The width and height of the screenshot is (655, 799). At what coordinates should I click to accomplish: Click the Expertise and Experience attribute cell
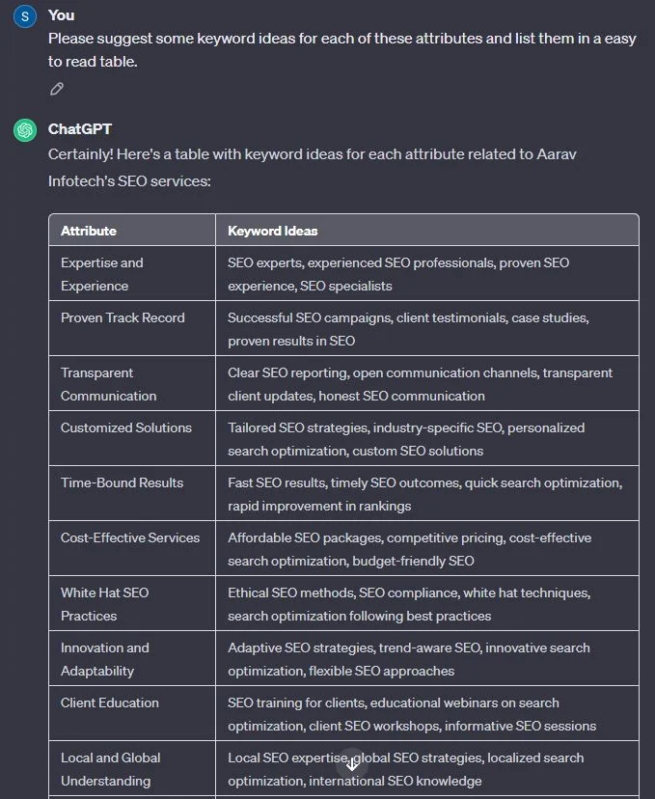(132, 274)
